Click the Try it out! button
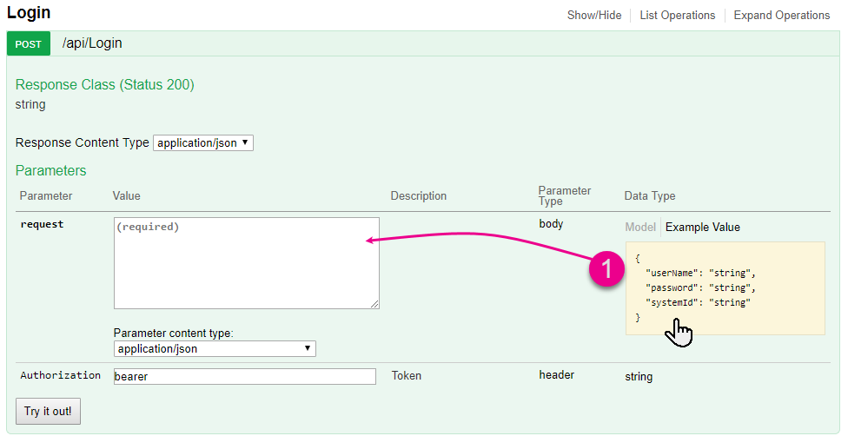848x436 pixels. [x=48, y=411]
